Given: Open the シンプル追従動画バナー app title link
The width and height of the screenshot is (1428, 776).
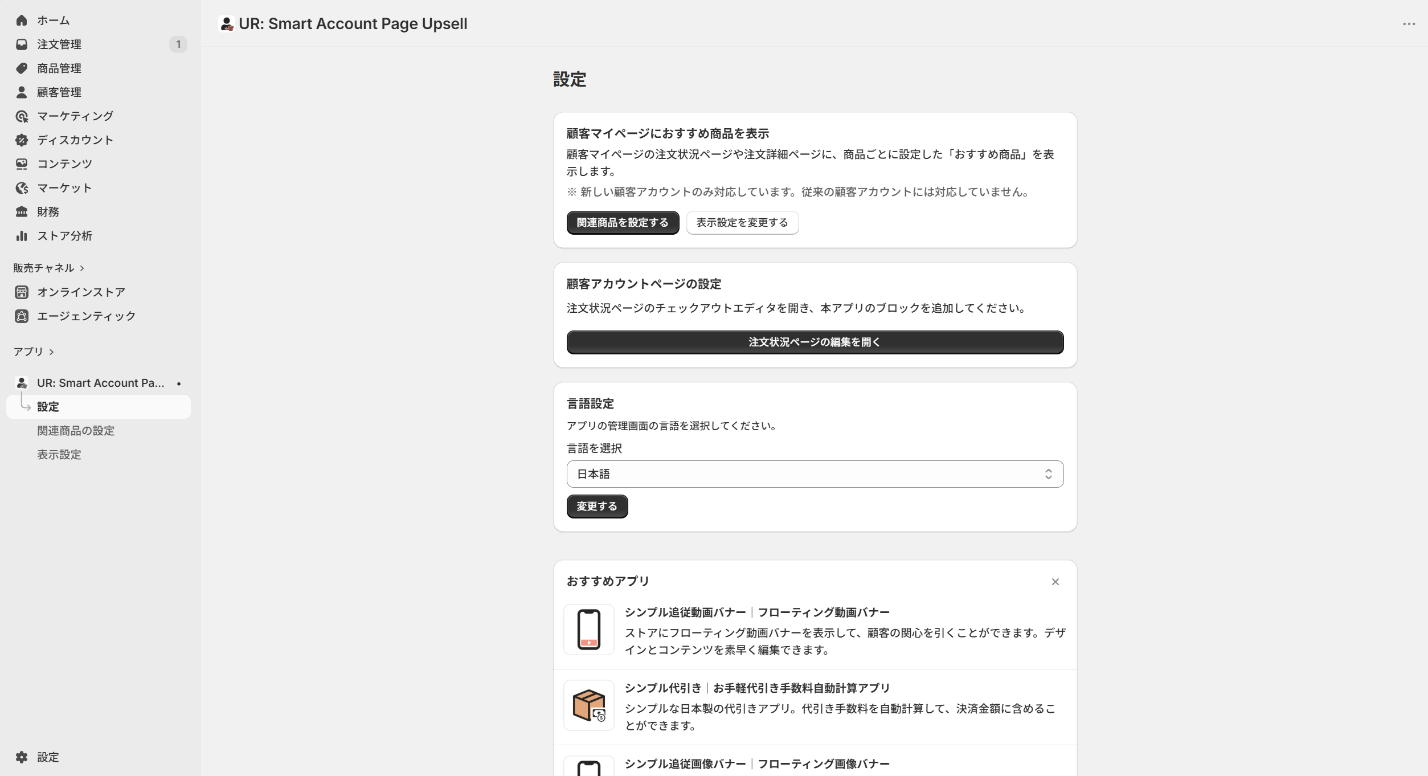Looking at the screenshot, I should click(x=757, y=612).
